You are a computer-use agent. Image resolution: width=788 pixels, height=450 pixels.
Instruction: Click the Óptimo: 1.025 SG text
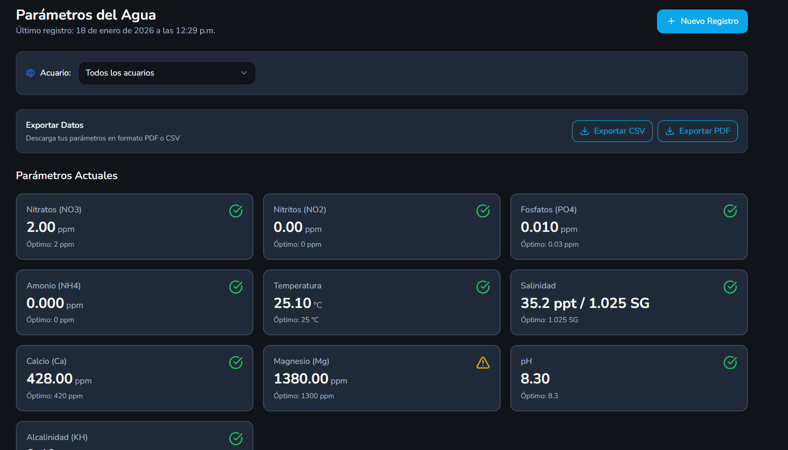(549, 320)
